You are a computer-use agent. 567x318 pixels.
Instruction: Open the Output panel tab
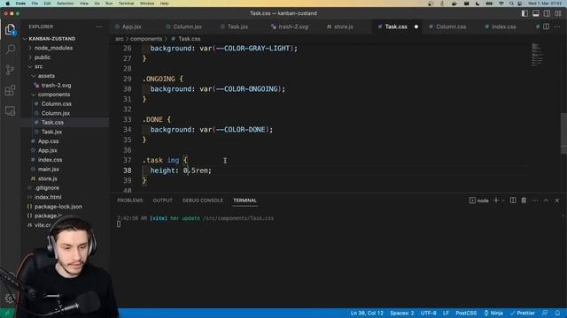click(162, 201)
